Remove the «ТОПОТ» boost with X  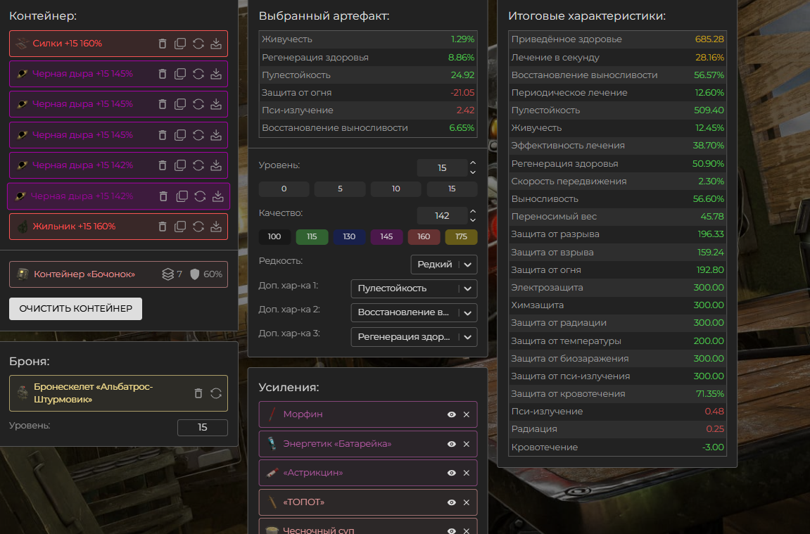466,502
